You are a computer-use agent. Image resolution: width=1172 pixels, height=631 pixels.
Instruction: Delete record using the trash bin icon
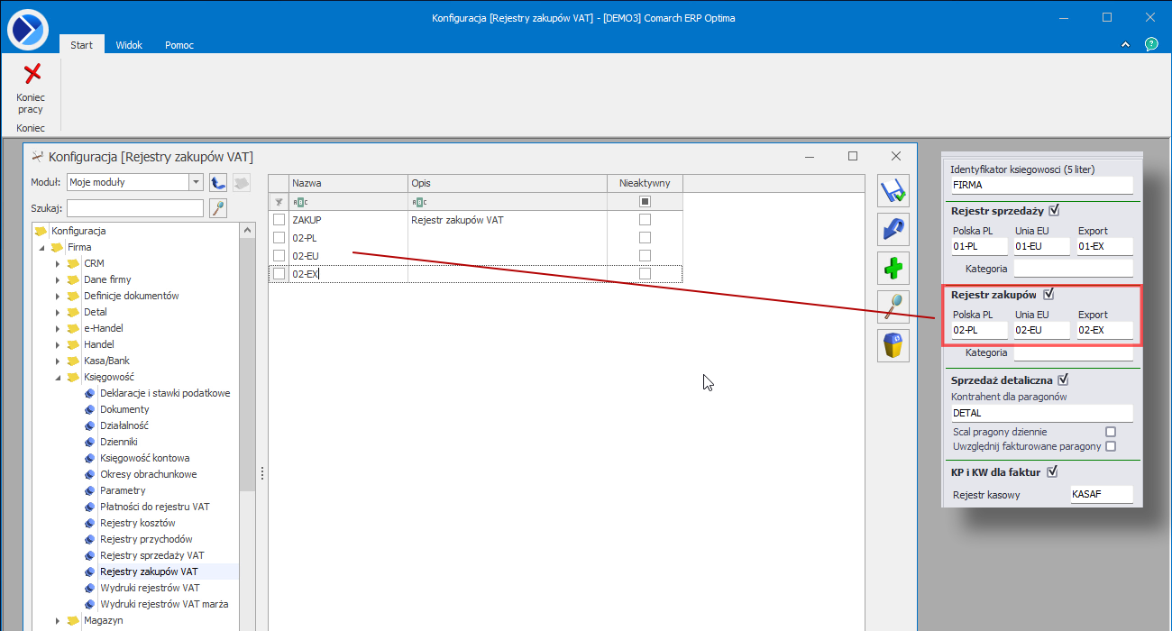(893, 346)
